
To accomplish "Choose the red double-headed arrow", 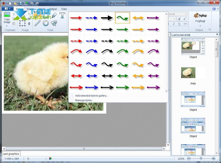I will [x=76, y=76].
